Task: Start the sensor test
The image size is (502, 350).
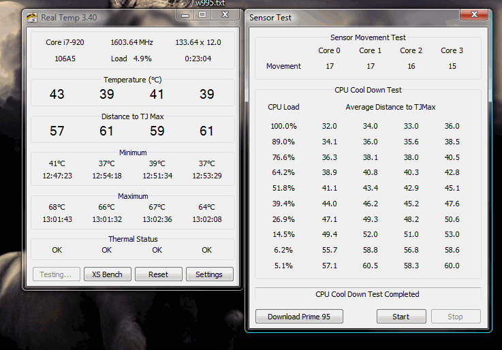Action: tap(401, 317)
